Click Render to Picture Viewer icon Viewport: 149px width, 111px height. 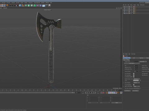pos(13,5)
